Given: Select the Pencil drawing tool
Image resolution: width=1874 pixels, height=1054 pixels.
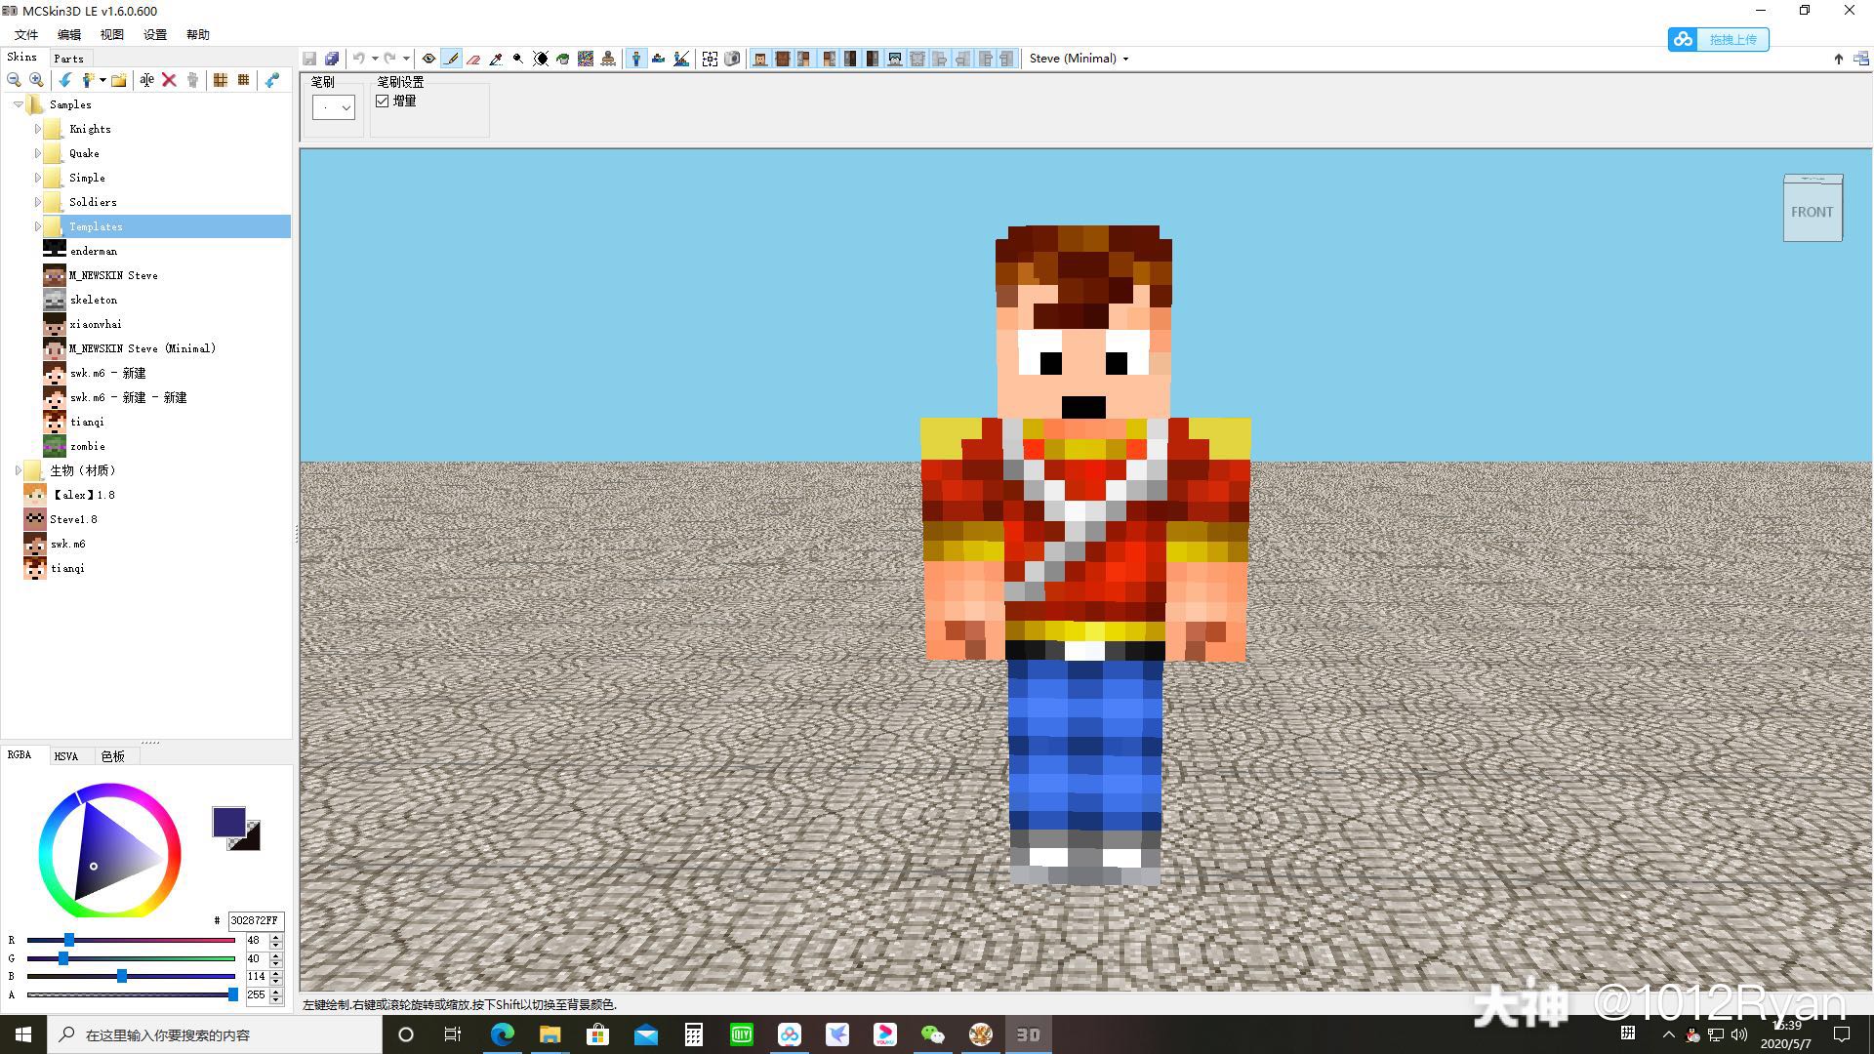Looking at the screenshot, I should pyautogui.click(x=451, y=59).
